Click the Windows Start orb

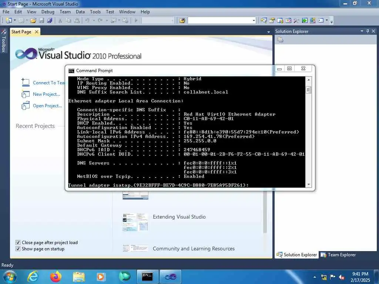pos(10,277)
